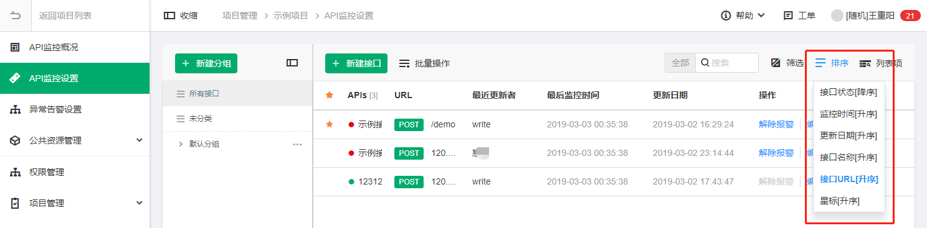
Task: Open the 工单 ticket page
Action: point(799,16)
